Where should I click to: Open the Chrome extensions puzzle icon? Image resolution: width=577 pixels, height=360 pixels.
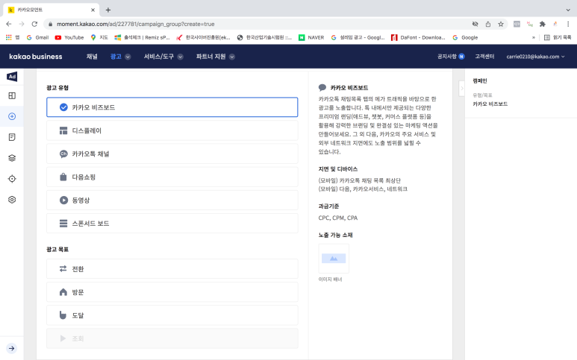pos(543,24)
